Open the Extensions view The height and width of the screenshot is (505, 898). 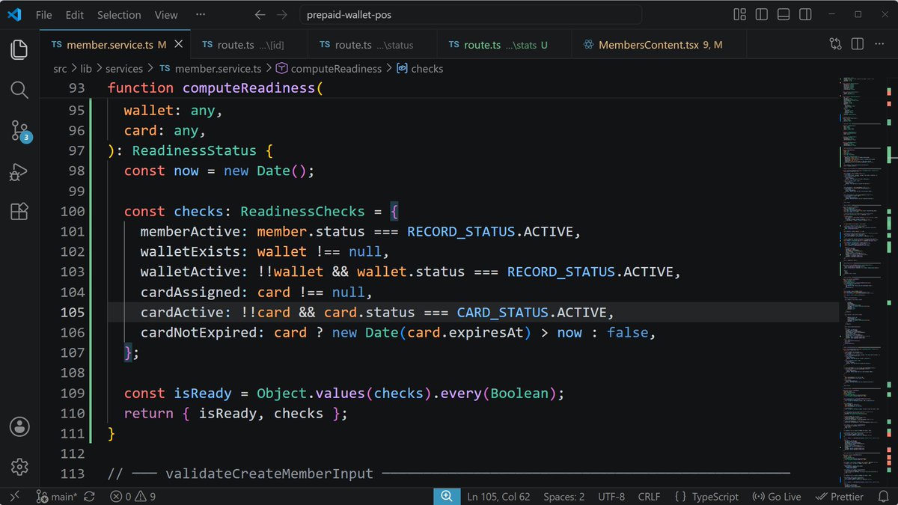(19, 212)
